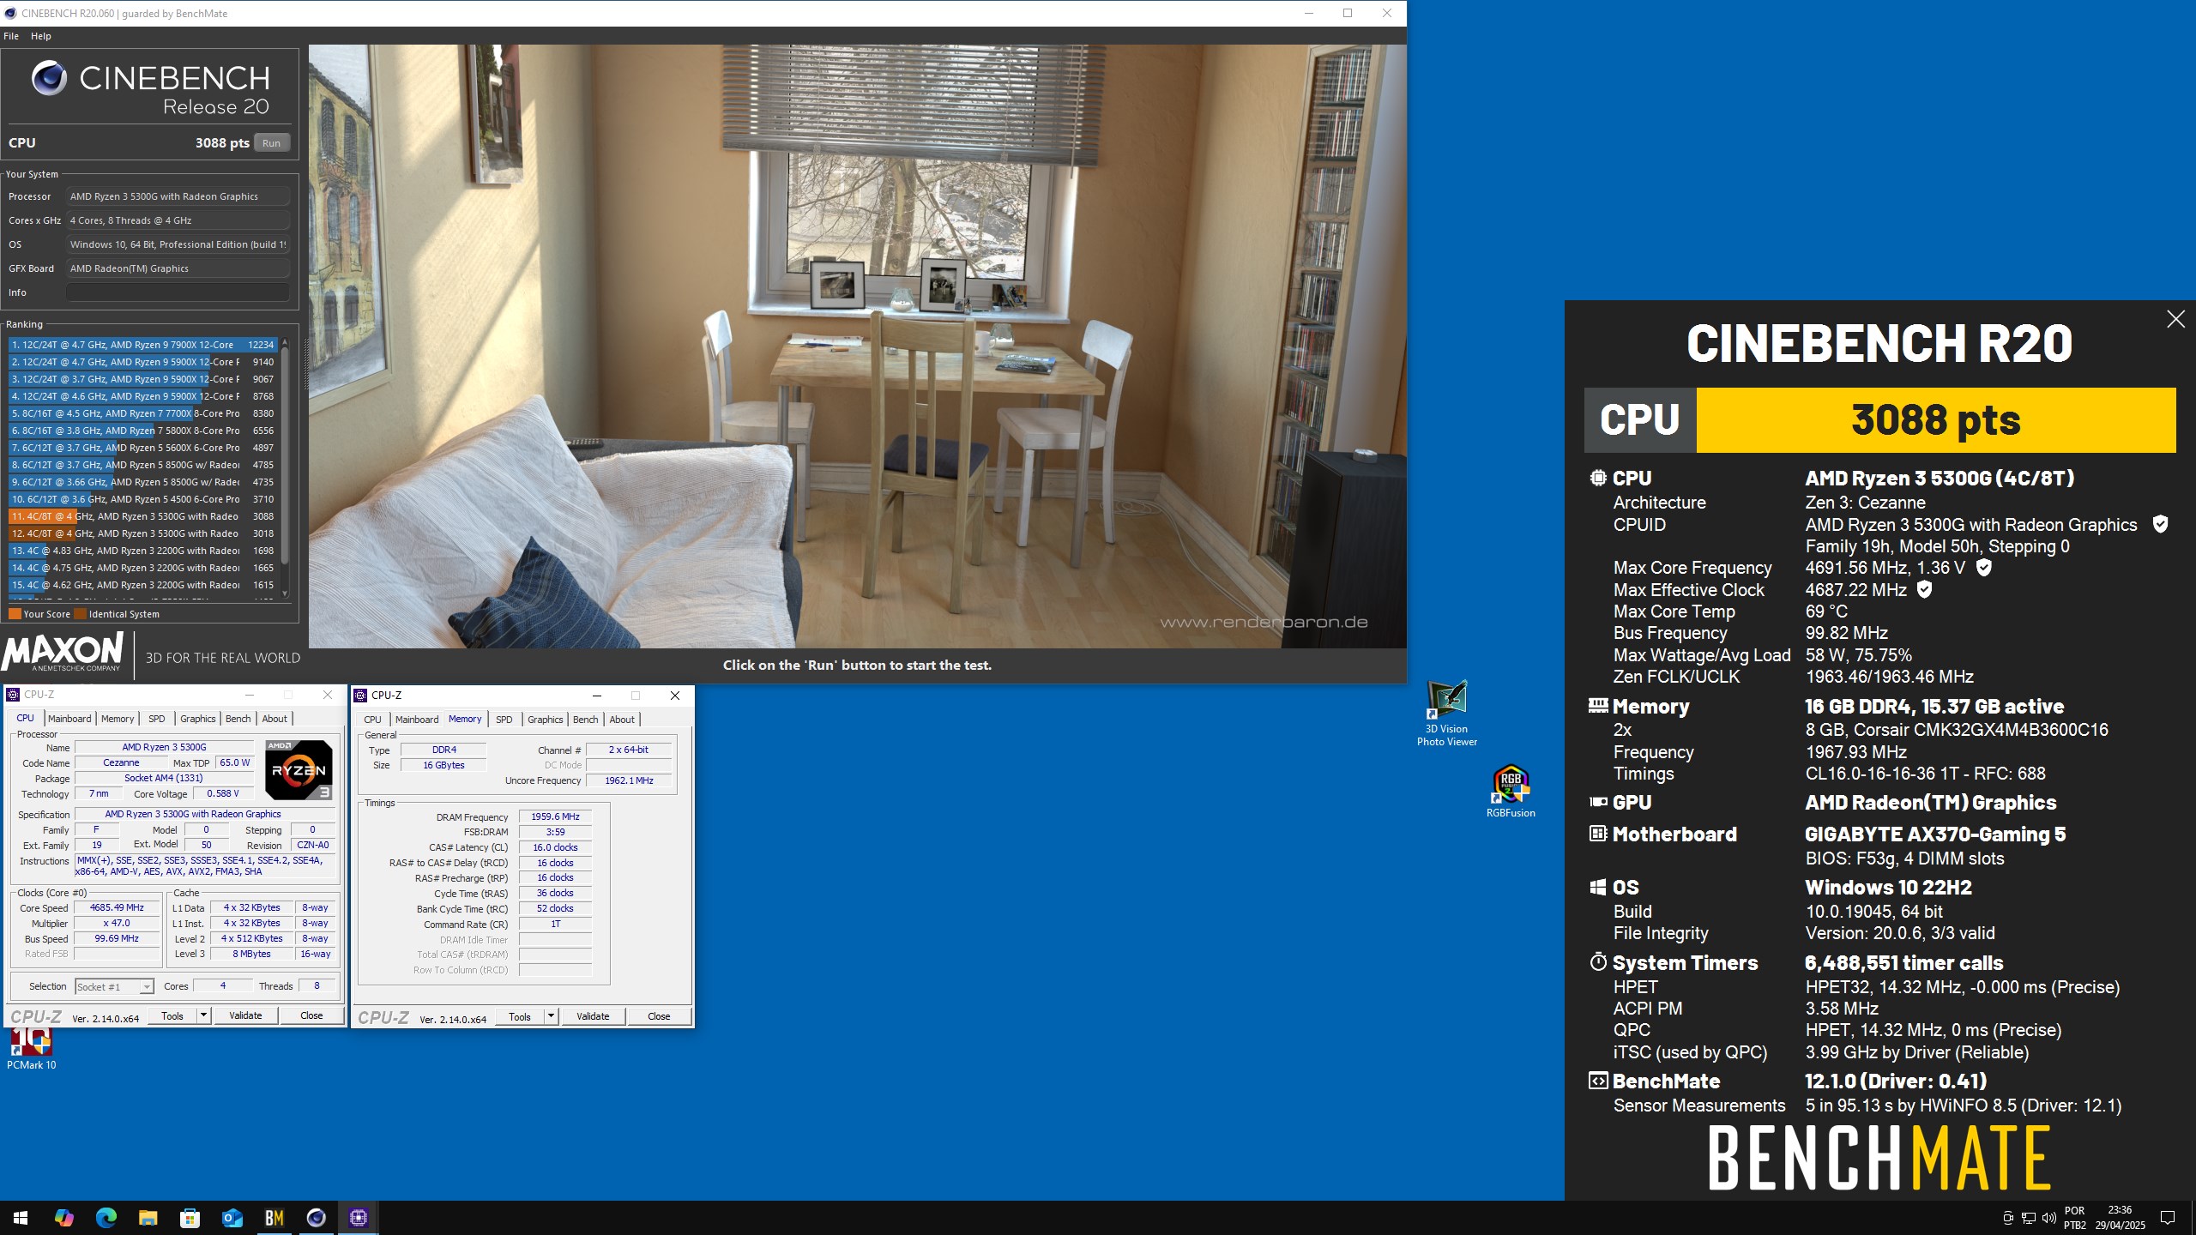Run the Cinebench CPU test
This screenshot has height=1235, width=2196.
[272, 143]
